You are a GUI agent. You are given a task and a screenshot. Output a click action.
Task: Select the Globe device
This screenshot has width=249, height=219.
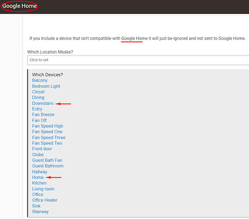[x=37, y=155]
